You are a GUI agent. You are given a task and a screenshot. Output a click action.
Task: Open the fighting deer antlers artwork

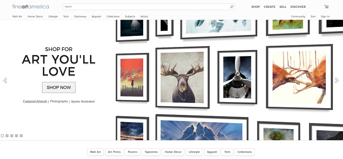click(x=299, y=77)
